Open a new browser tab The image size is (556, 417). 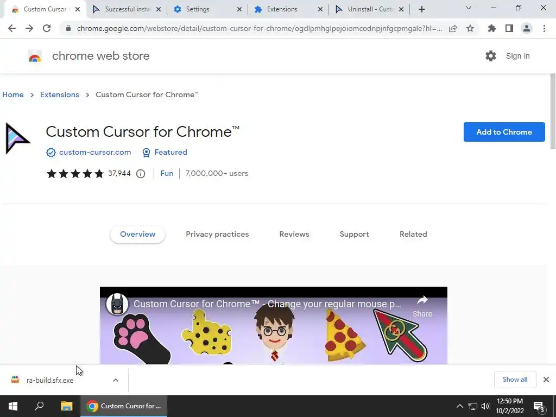click(421, 9)
